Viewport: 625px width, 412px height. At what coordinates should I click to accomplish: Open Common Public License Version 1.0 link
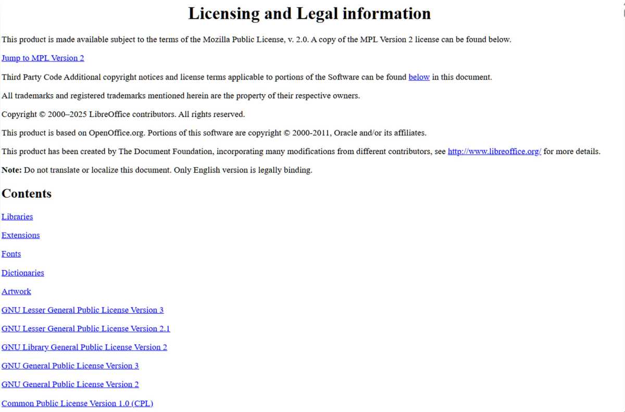coord(77,403)
